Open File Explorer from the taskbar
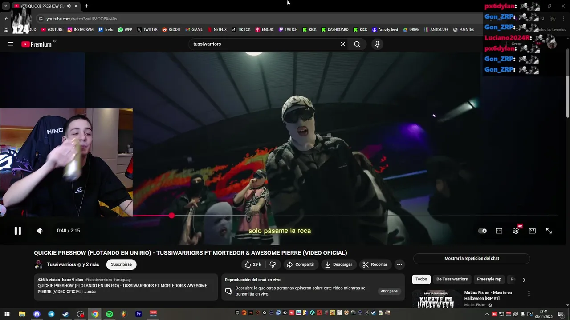Screen dimensions: 570x320 pyautogui.click(x=22, y=314)
